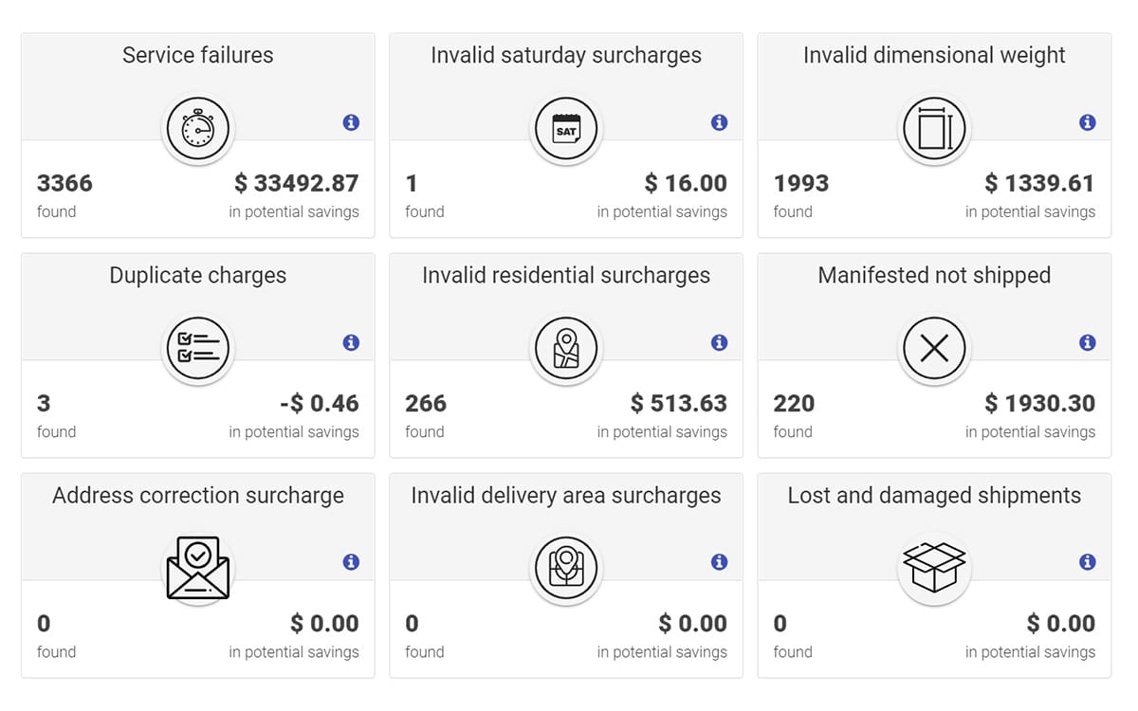Open info icon on Invalid saturday surcharges
This screenshot has width=1138, height=711.
coord(719,122)
